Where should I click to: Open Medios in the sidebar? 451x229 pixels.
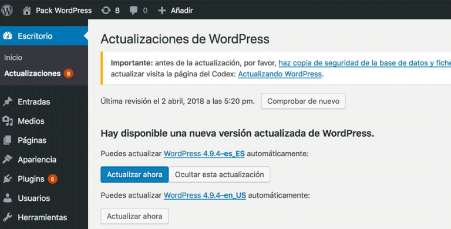point(31,121)
